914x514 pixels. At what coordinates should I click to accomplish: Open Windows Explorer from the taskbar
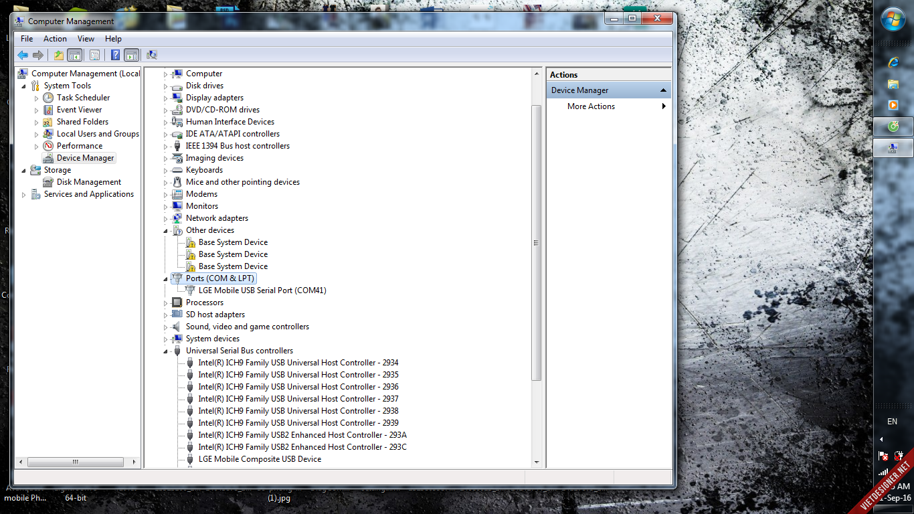coord(893,84)
